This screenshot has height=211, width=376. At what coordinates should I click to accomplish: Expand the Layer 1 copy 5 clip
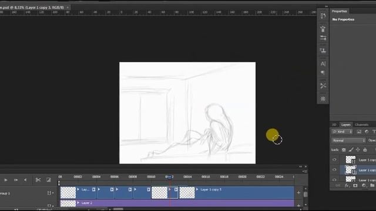[x=197, y=189]
